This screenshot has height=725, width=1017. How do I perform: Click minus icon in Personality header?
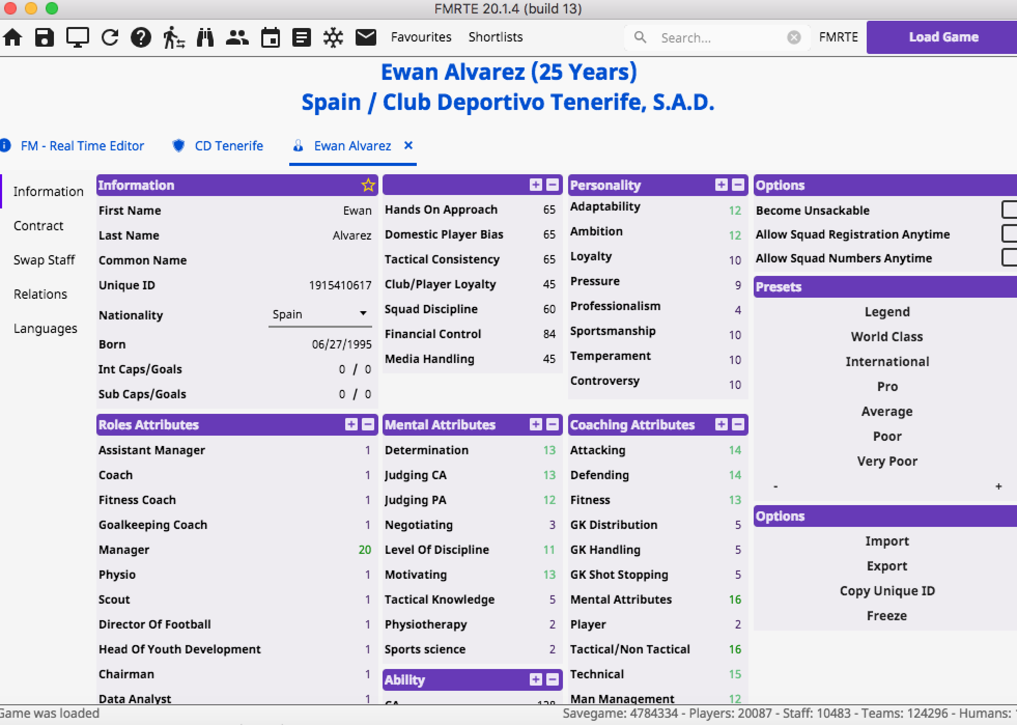(739, 185)
